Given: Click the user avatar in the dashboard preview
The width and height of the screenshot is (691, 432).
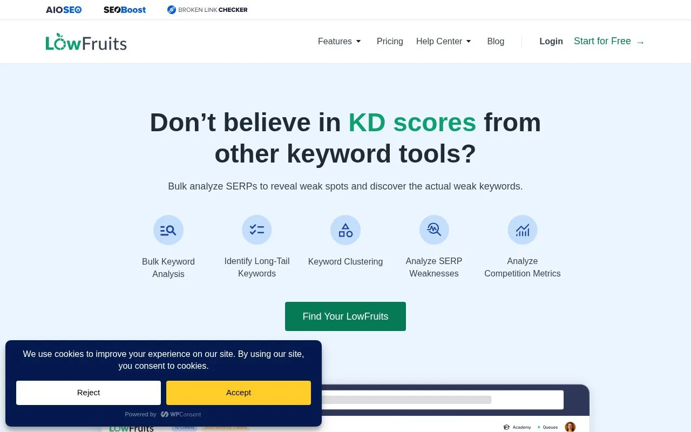Looking at the screenshot, I should tap(570, 427).
